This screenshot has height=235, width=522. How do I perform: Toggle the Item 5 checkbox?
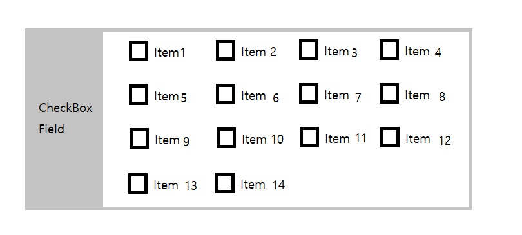click(x=139, y=95)
